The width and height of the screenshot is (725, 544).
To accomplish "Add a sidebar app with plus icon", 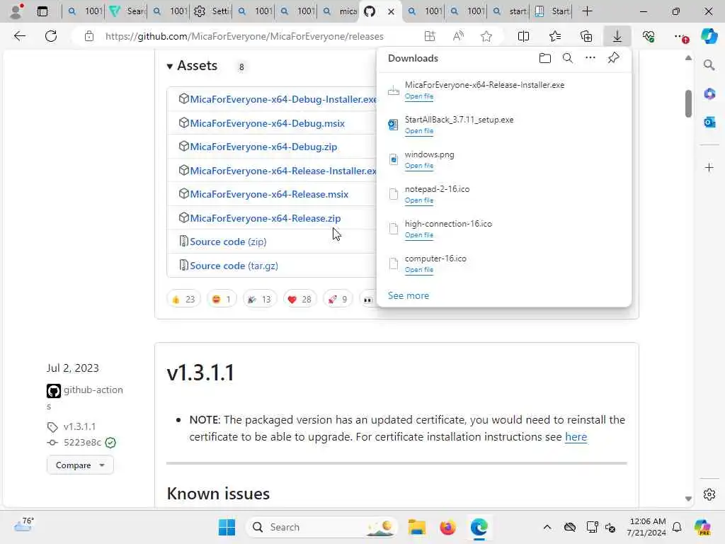I will (709, 167).
